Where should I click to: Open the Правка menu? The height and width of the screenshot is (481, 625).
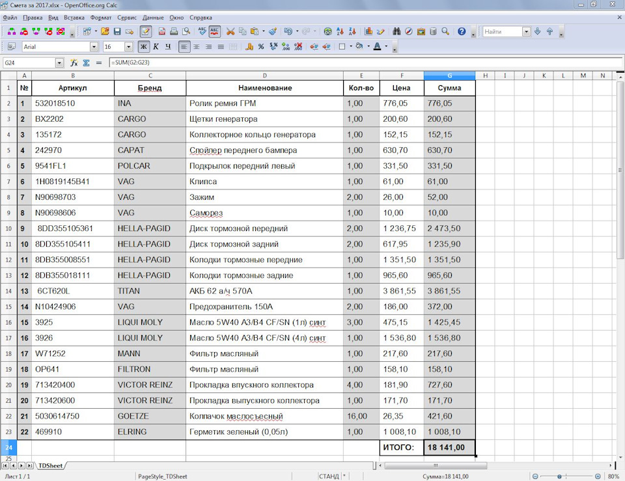click(33, 18)
